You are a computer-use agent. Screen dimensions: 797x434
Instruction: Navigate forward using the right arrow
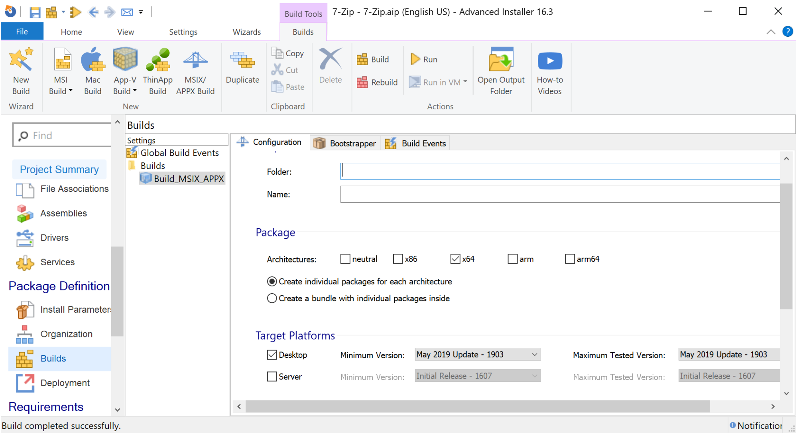click(x=110, y=12)
